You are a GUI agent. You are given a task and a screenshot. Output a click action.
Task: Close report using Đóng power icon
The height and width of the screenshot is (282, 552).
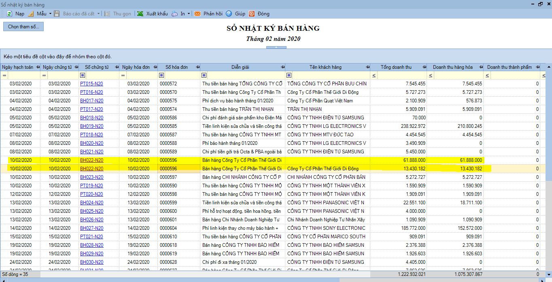252,14
